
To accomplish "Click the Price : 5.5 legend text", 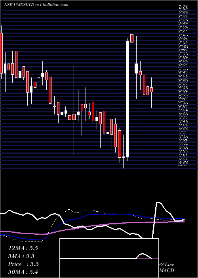I will [23, 264].
